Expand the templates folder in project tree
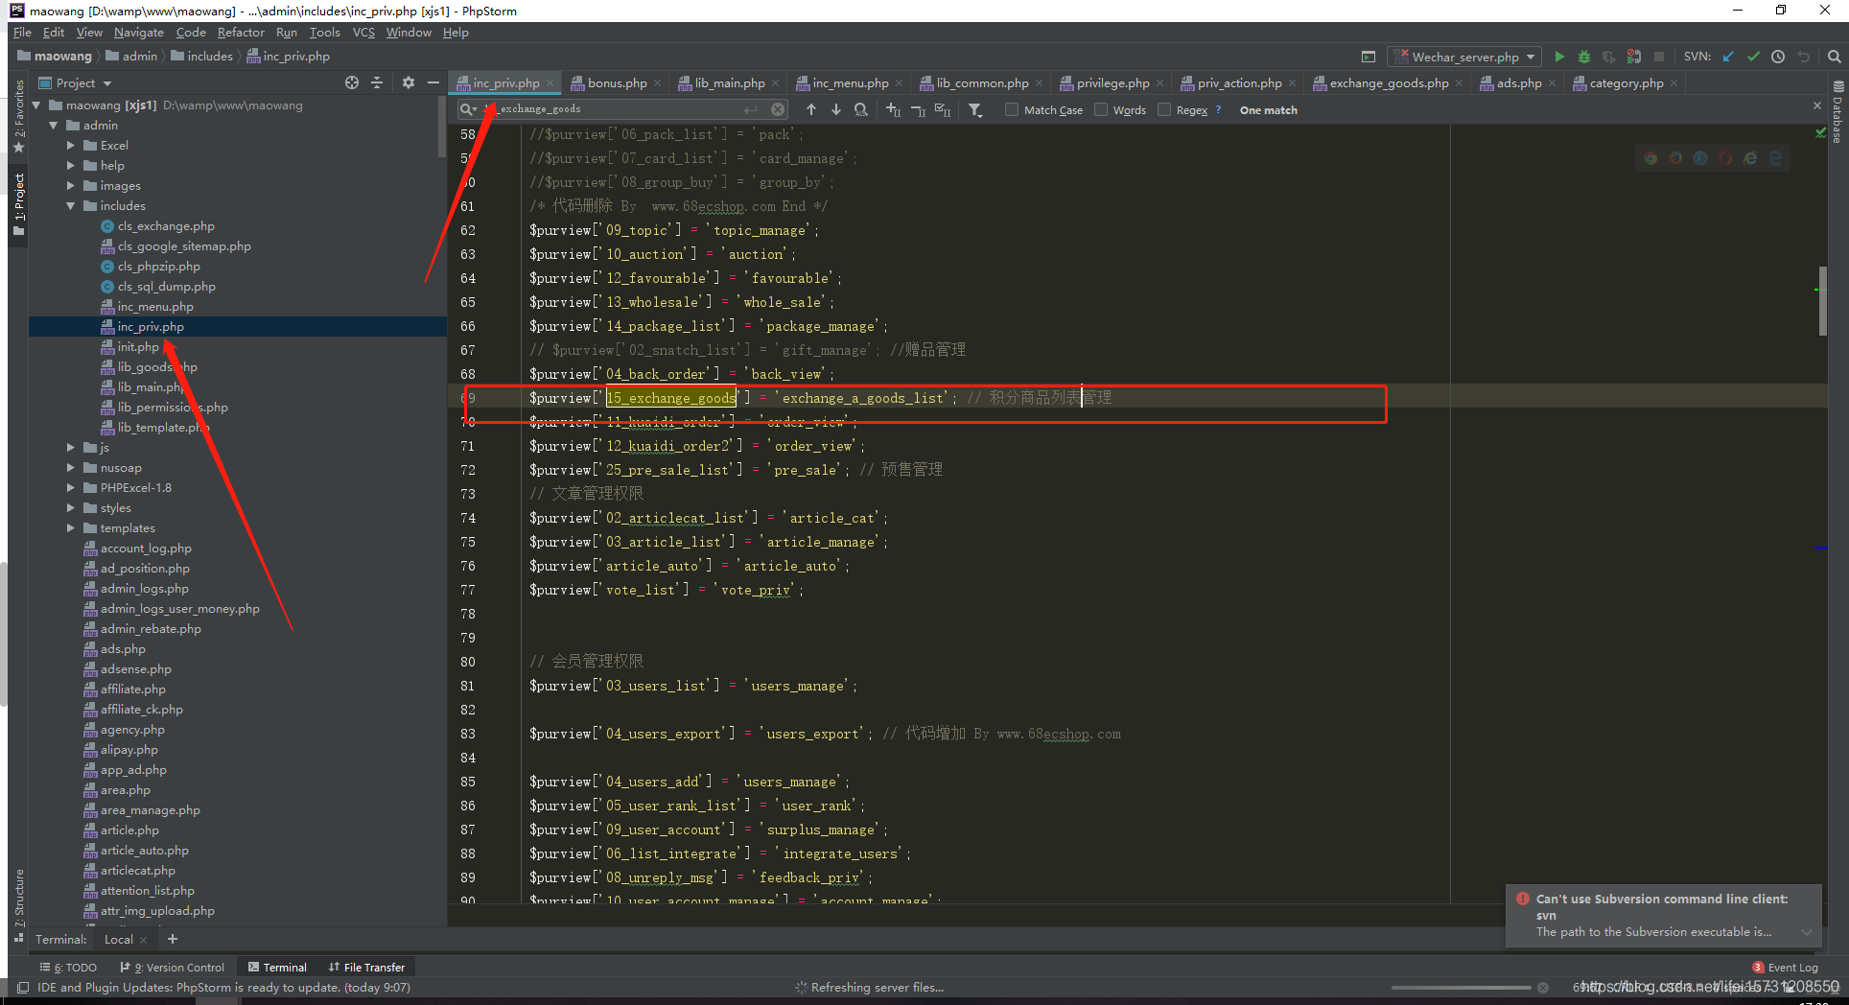The image size is (1849, 1005). tap(71, 528)
